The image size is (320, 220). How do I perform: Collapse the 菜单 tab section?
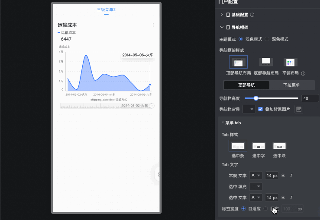pos(223,123)
